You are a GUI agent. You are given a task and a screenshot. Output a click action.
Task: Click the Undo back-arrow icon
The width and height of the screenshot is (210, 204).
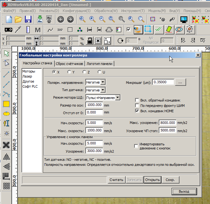(x=60, y=19)
